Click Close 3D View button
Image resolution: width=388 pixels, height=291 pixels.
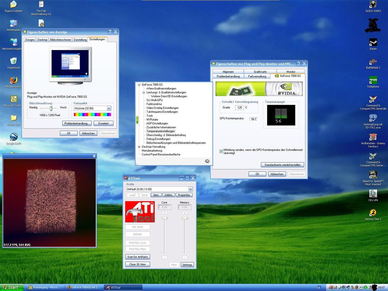[138, 264]
